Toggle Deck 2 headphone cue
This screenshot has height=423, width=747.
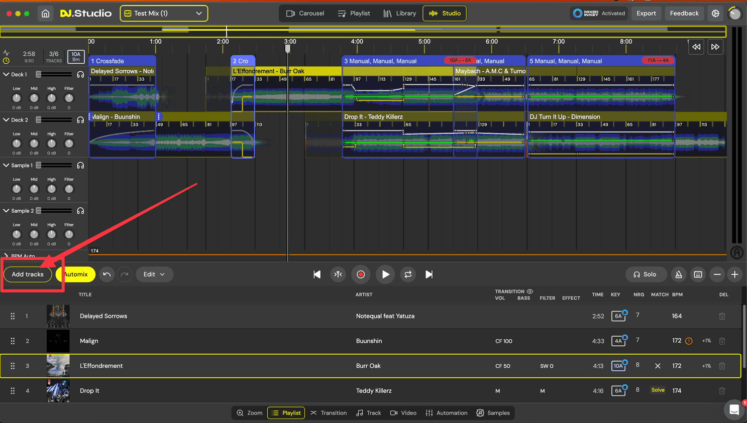pyautogui.click(x=80, y=120)
